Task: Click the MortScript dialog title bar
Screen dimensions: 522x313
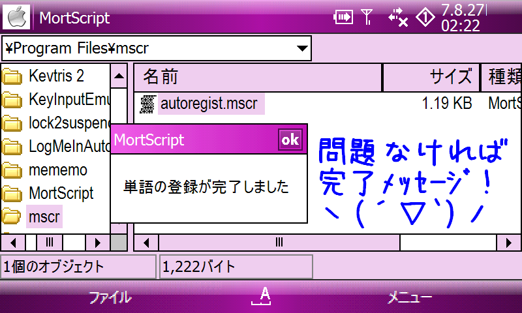Action: (209, 140)
